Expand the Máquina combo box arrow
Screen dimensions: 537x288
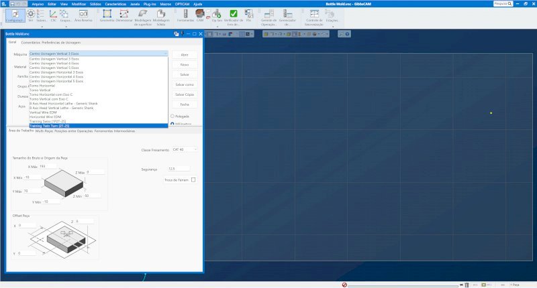click(165, 54)
